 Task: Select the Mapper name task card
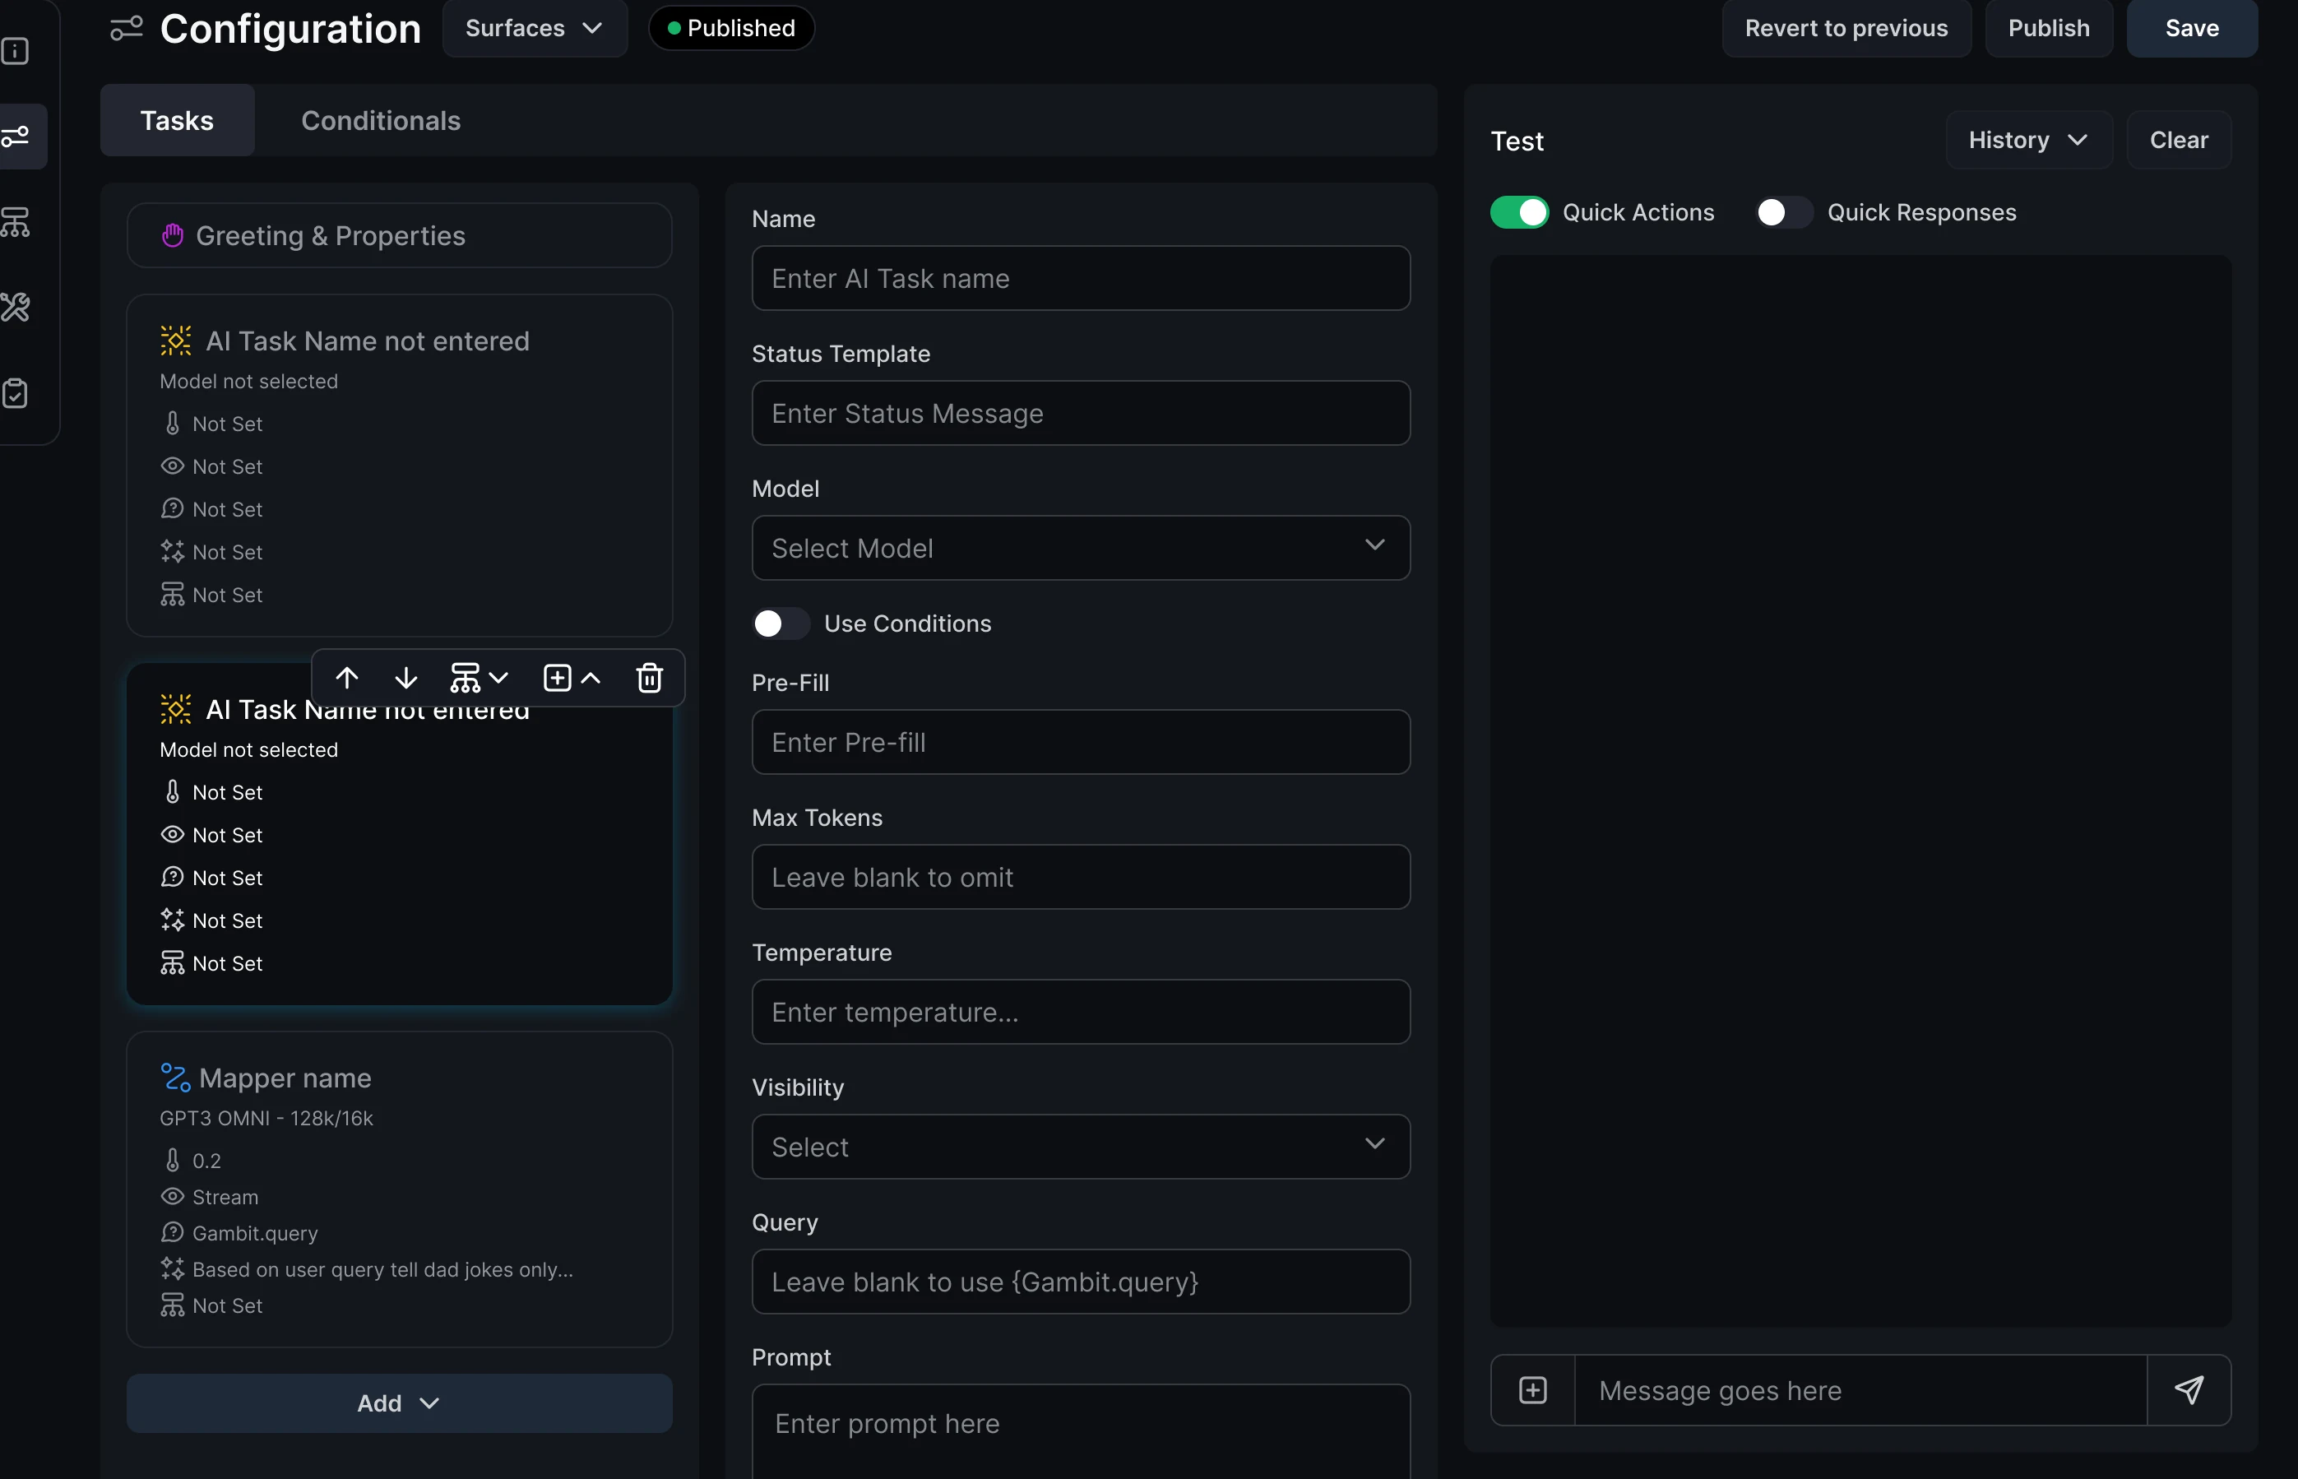click(x=399, y=1189)
